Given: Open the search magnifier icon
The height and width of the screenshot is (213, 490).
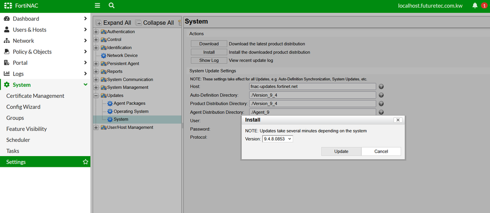Looking at the screenshot, I should 112,5.
